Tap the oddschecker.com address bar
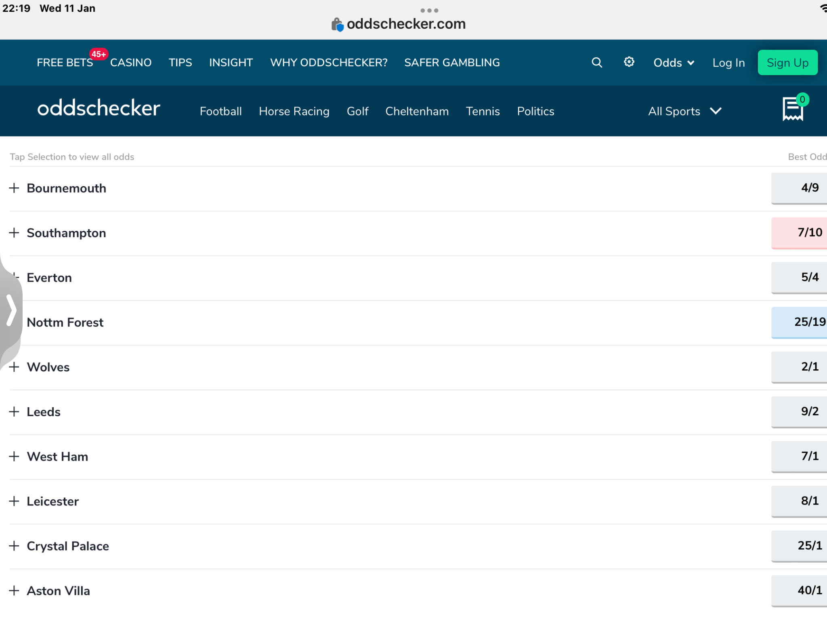 406,24
